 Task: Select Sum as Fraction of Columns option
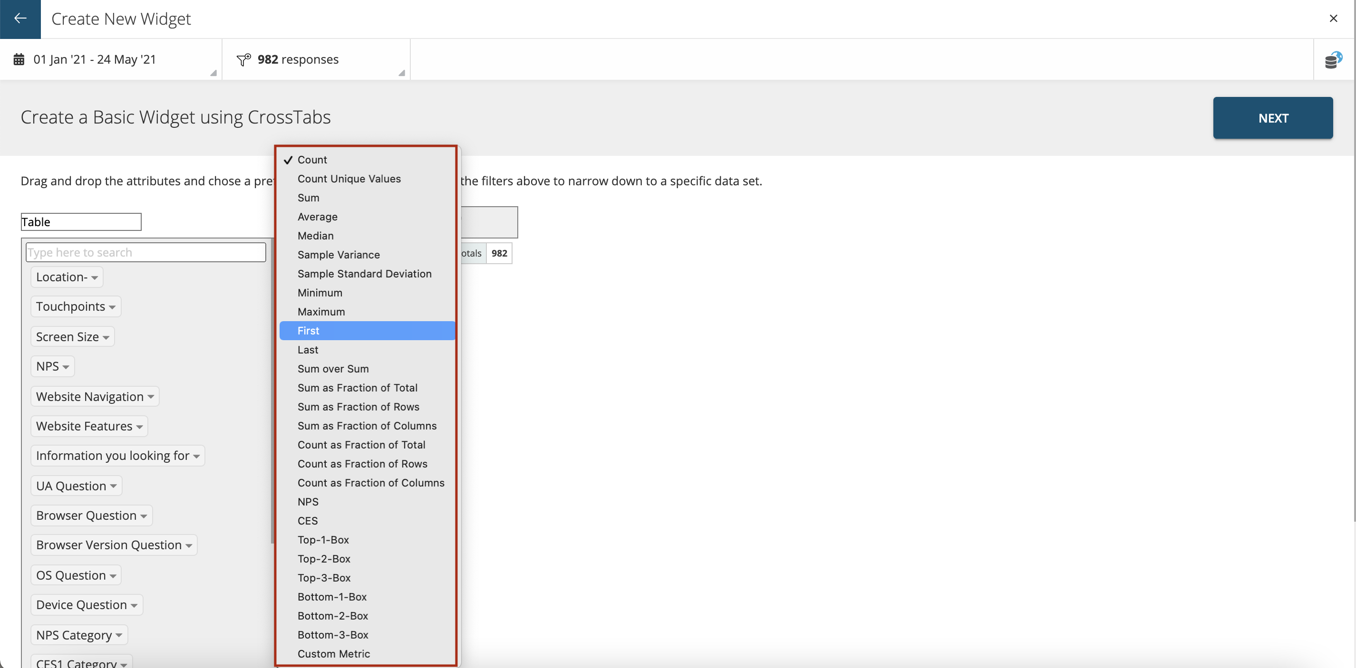(x=368, y=425)
